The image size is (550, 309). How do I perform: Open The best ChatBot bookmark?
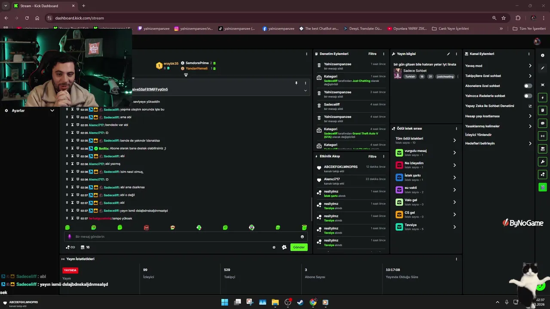tap(318, 28)
